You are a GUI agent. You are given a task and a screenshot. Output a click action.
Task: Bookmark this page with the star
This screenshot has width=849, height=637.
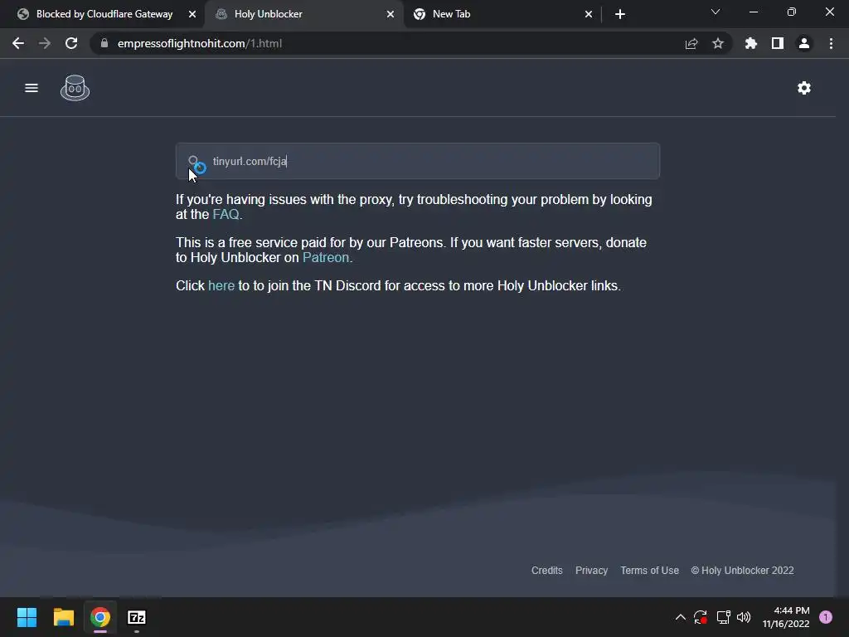click(x=718, y=43)
